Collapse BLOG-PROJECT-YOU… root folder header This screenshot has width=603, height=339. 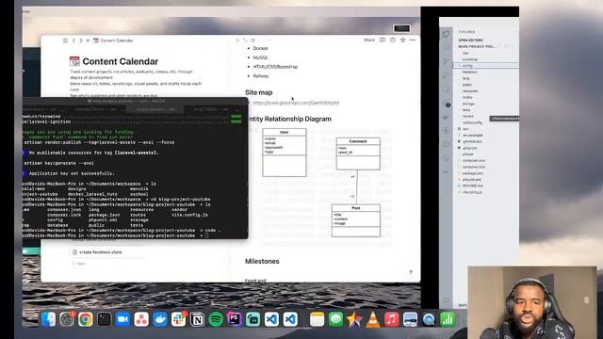[477, 46]
